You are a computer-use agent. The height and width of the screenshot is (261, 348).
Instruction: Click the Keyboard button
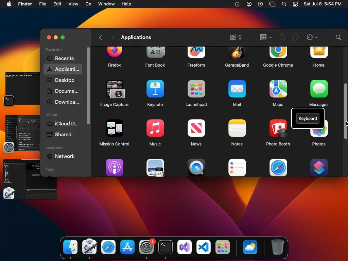pos(308,119)
